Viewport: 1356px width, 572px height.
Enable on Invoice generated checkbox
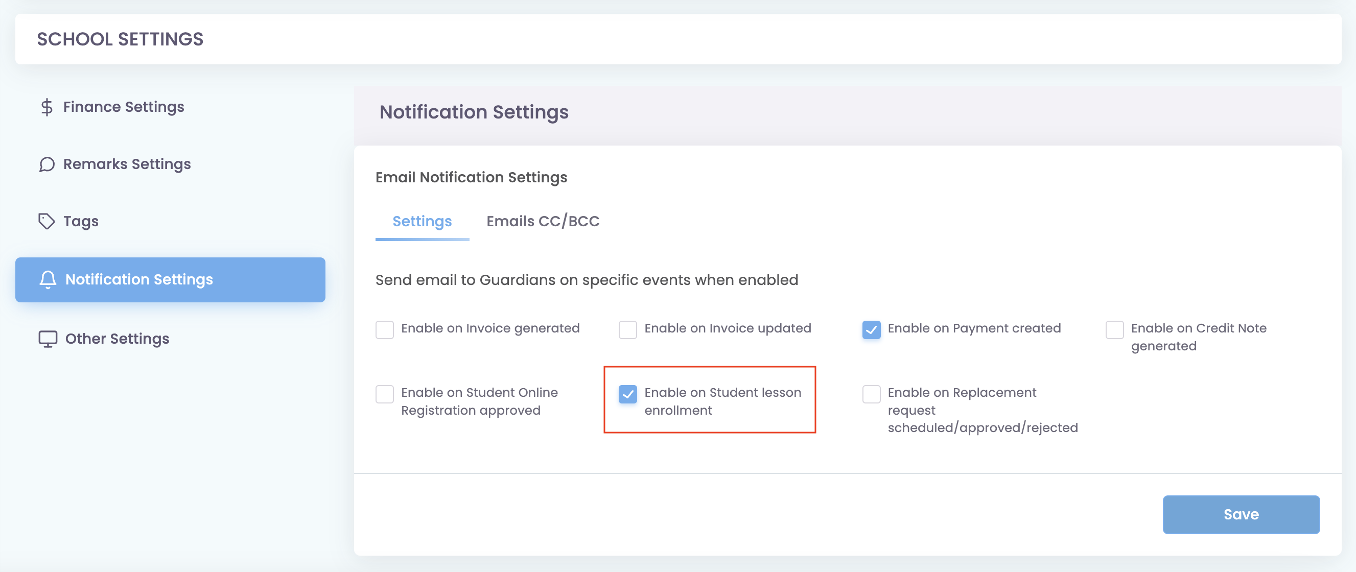point(385,330)
